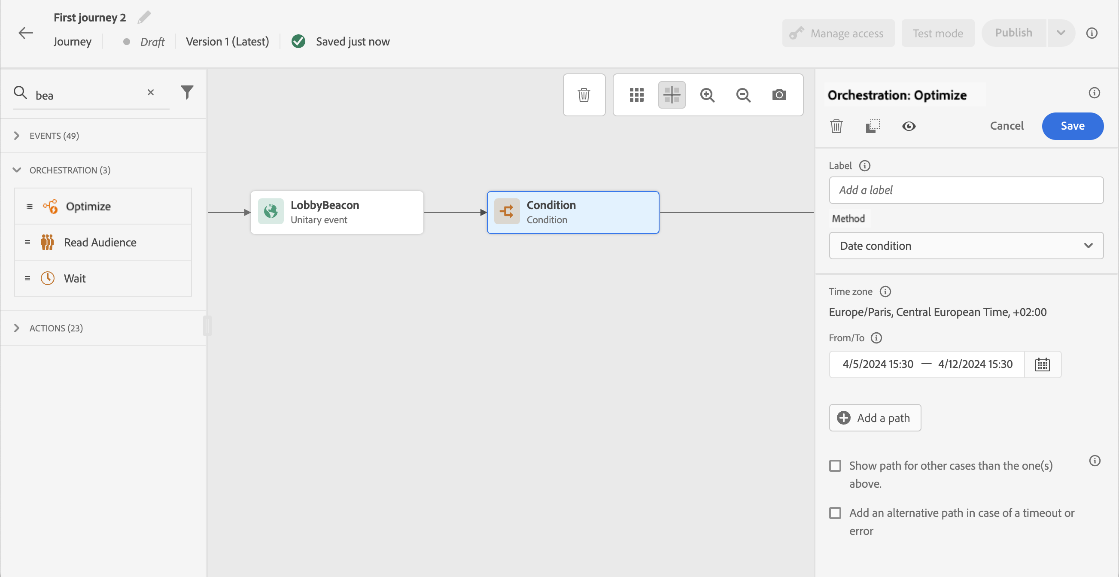Image resolution: width=1119 pixels, height=577 pixels.
Task: Open the Method Date condition dropdown
Action: coord(966,246)
